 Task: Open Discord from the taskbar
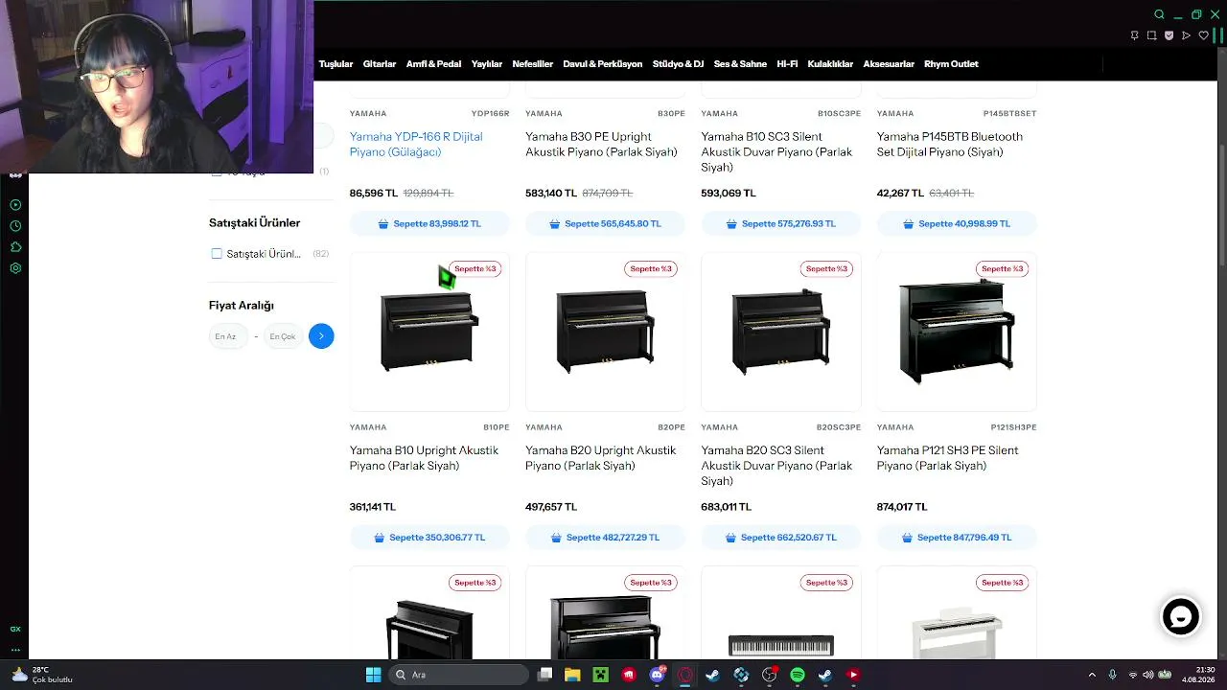pos(657,675)
